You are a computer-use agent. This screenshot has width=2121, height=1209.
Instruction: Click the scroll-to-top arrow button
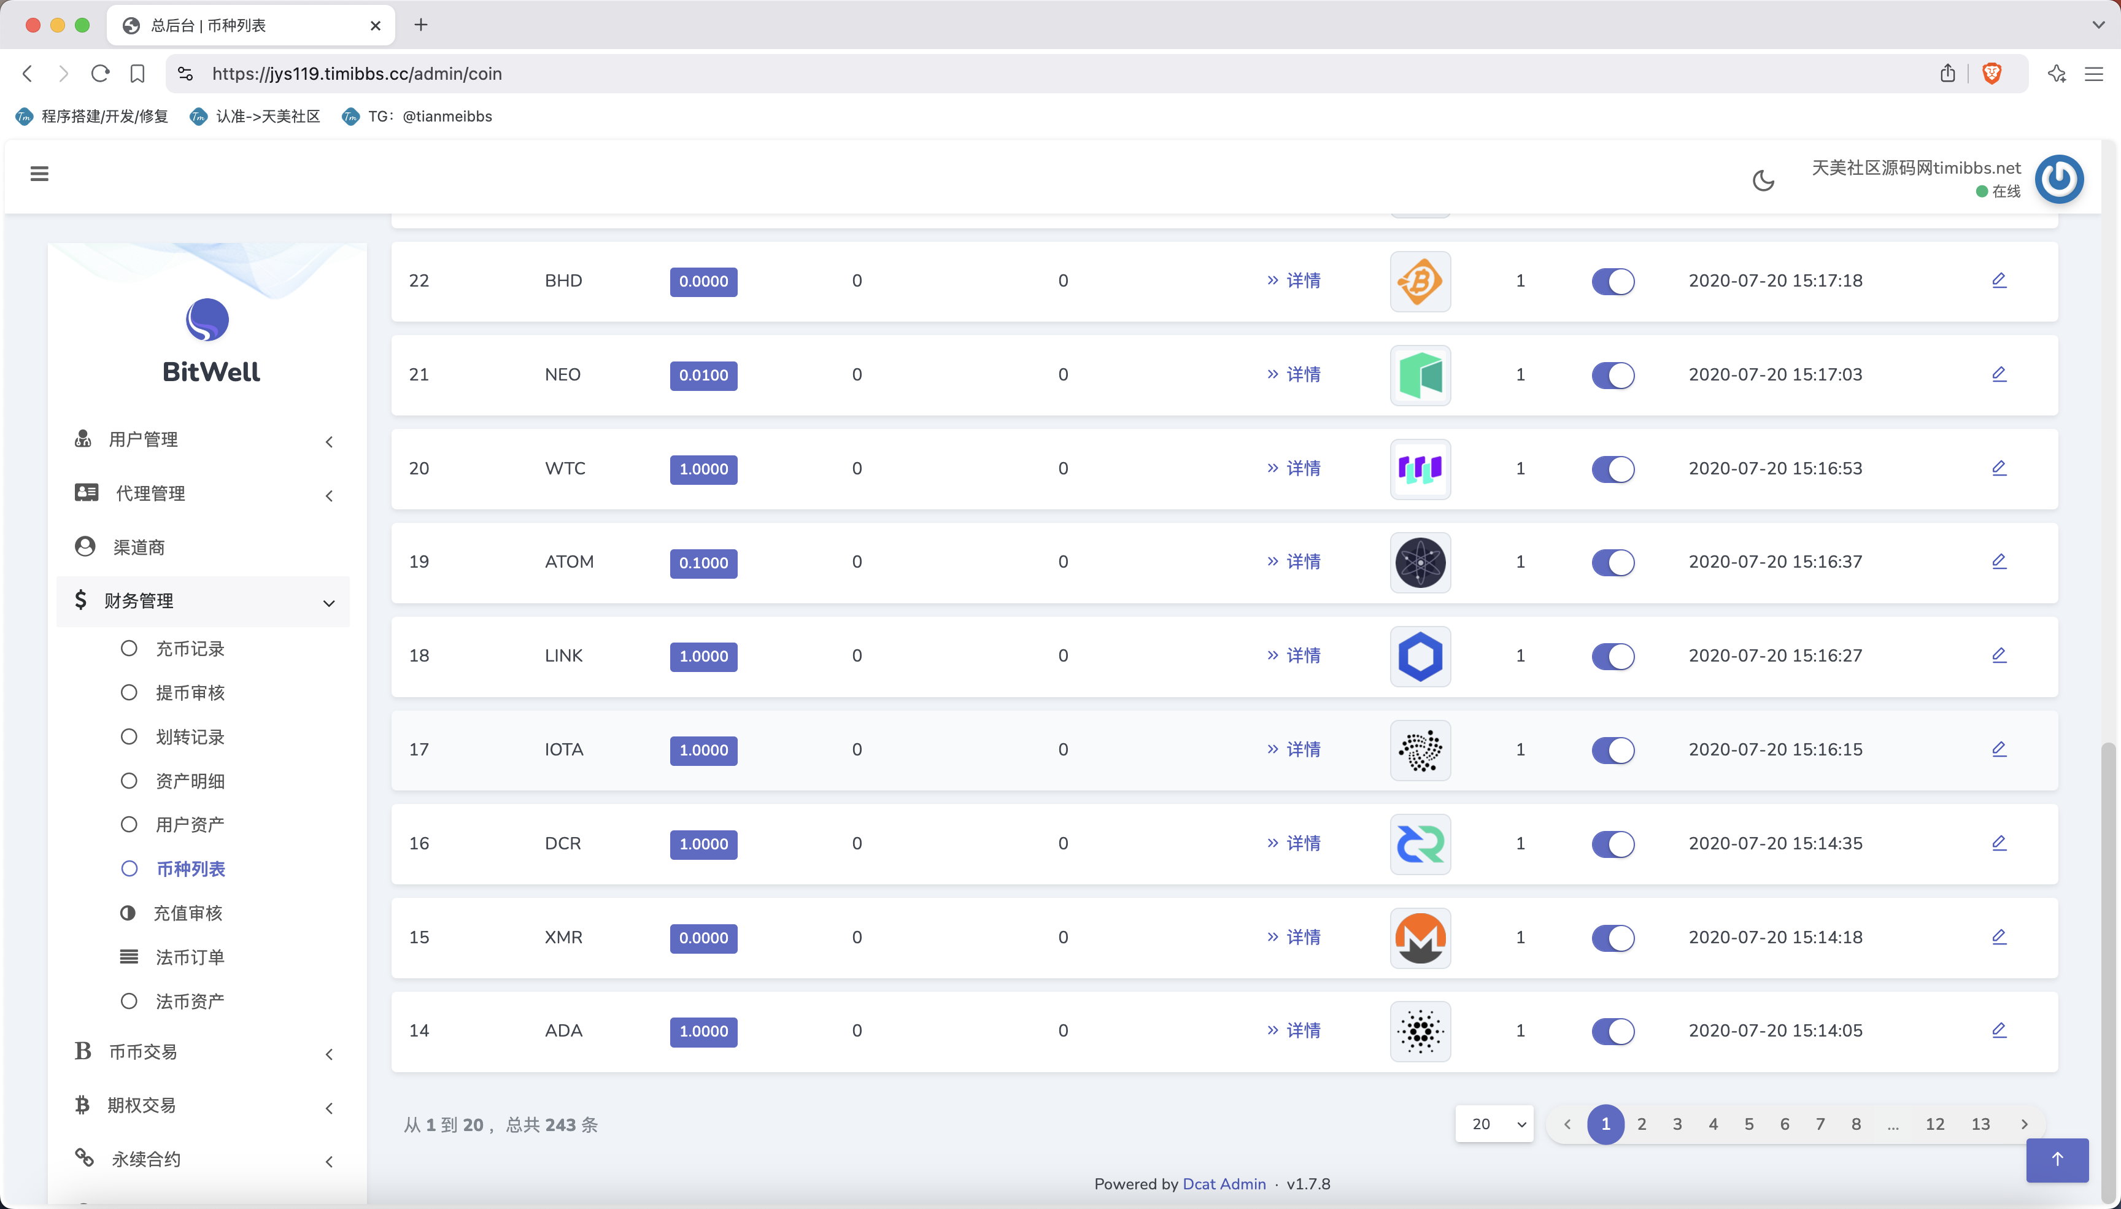click(2057, 1159)
